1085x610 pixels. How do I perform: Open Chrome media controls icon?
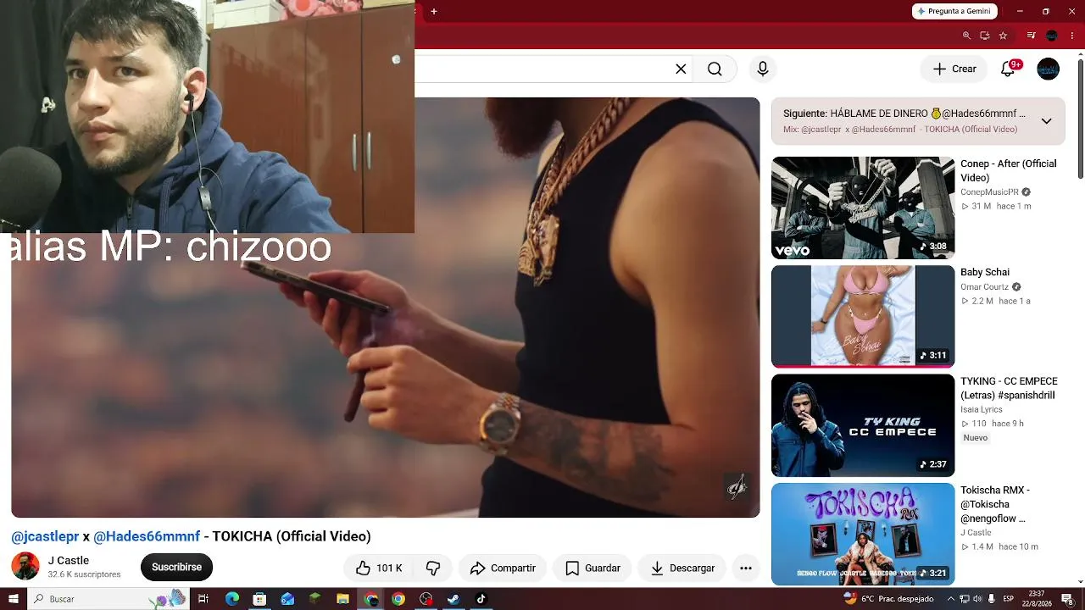click(x=1031, y=36)
